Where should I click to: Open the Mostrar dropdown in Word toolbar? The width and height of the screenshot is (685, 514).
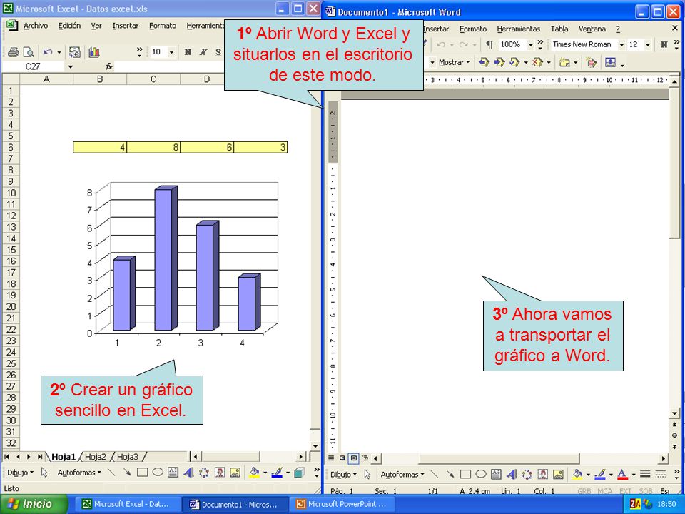click(454, 63)
